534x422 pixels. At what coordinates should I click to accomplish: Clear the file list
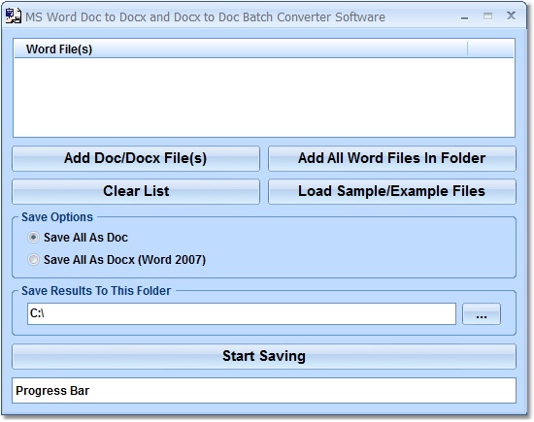pos(136,191)
